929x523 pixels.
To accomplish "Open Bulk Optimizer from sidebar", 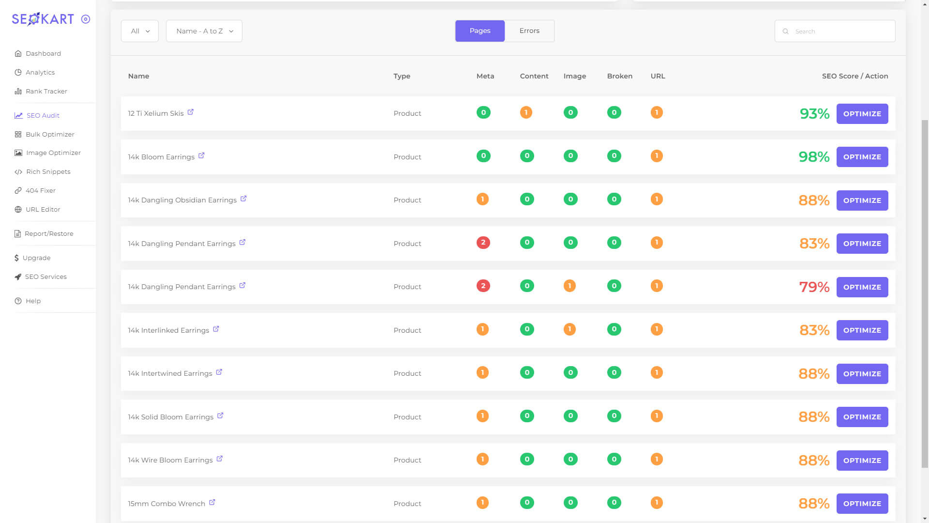I will pyautogui.click(x=50, y=134).
